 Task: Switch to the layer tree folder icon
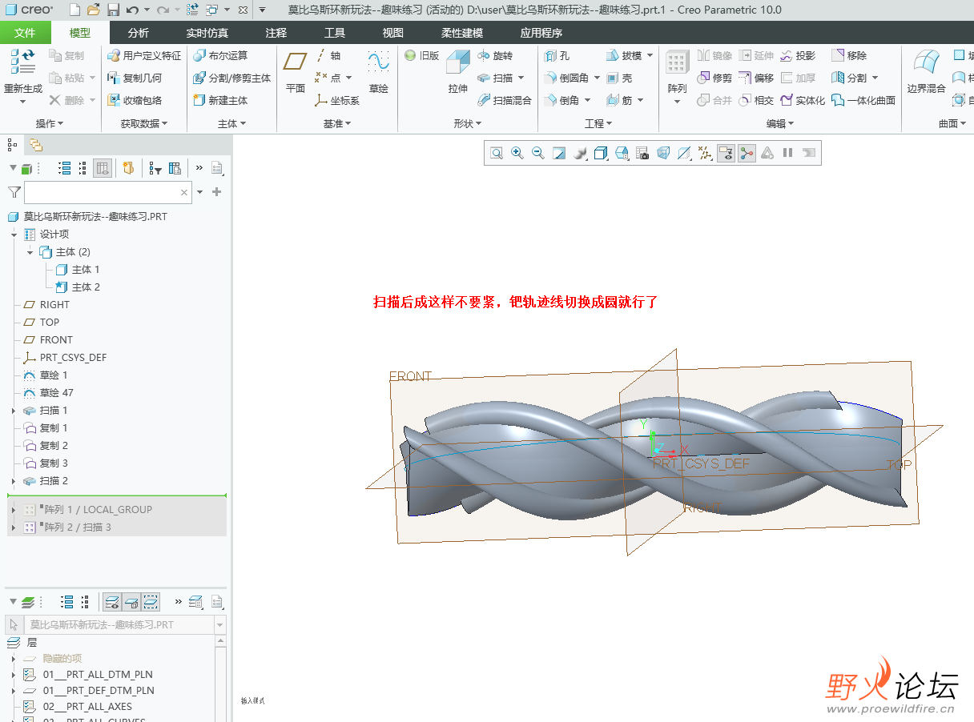(36, 145)
